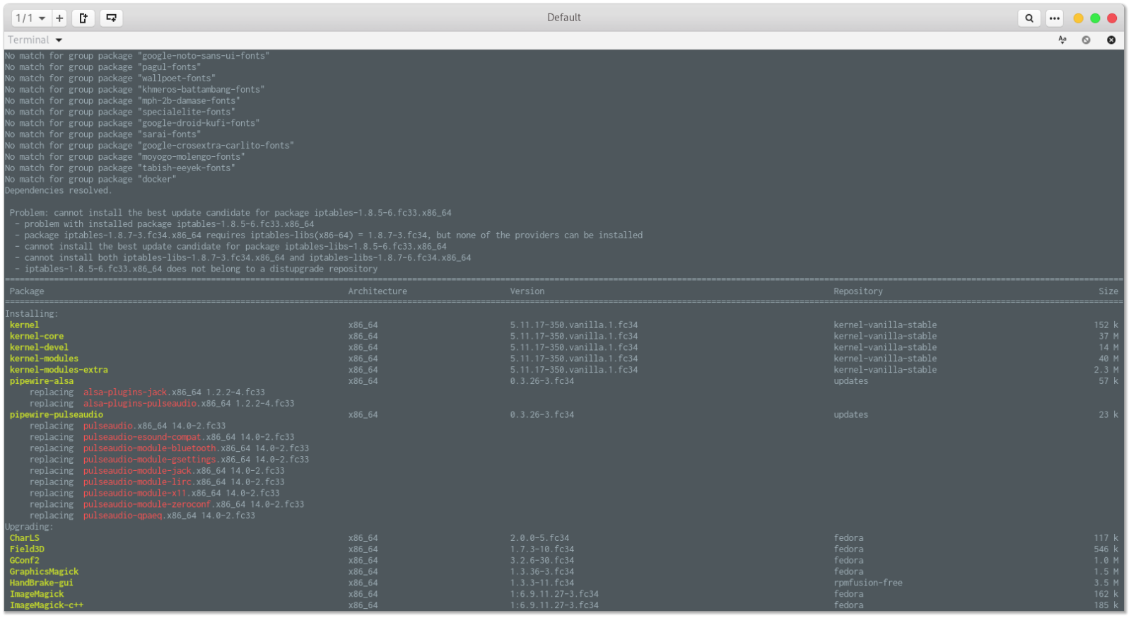The width and height of the screenshot is (1131, 618).
Task: Open the terminal search magnifier
Action: (1029, 18)
